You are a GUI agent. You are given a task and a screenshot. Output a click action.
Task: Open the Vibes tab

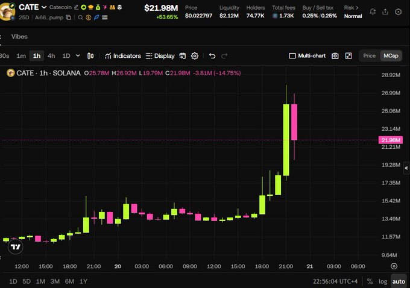(x=19, y=37)
